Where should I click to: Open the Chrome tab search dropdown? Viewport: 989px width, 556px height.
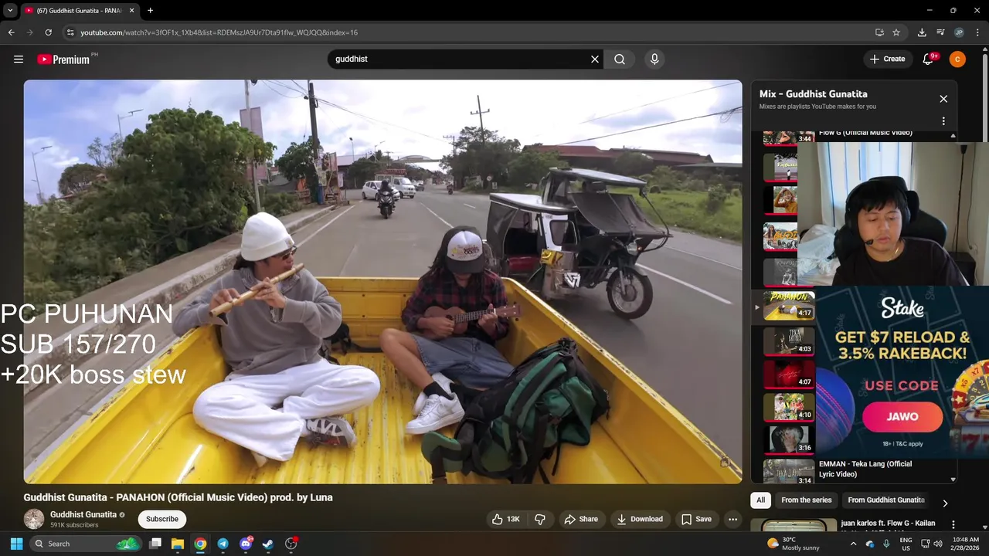click(10, 11)
